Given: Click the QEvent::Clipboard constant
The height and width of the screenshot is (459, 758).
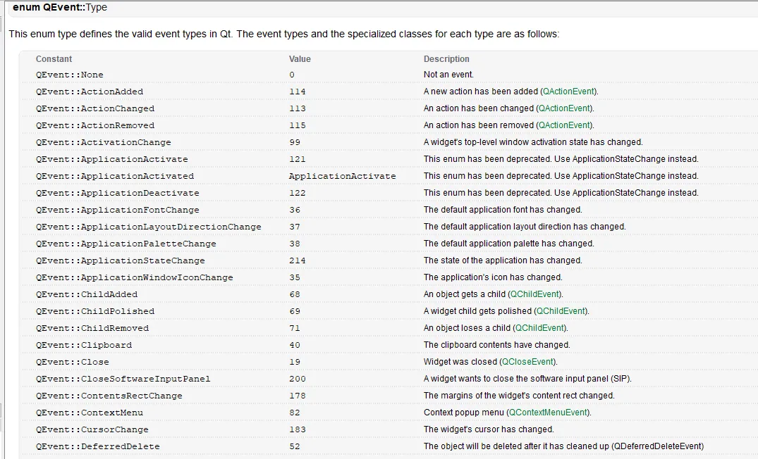Looking at the screenshot, I should [x=84, y=345].
